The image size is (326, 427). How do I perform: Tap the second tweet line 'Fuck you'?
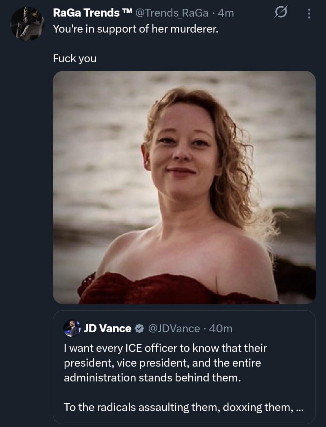tap(74, 59)
